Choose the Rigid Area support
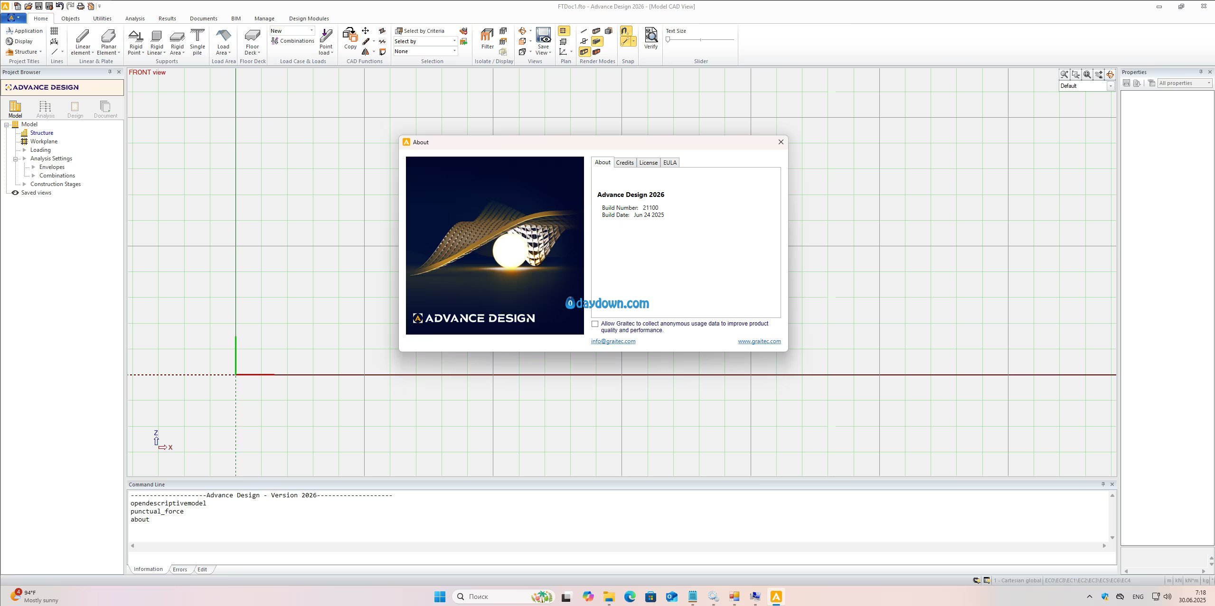Viewport: 1215px width, 606px height. pyautogui.click(x=177, y=42)
